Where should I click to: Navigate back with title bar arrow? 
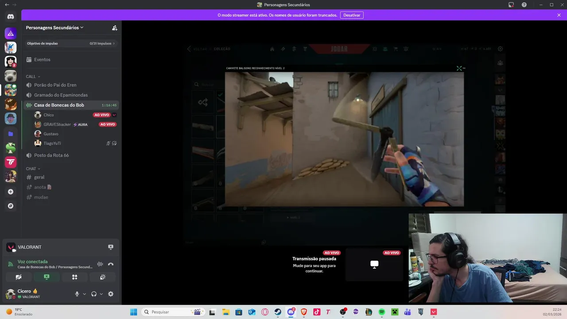tap(7, 4)
